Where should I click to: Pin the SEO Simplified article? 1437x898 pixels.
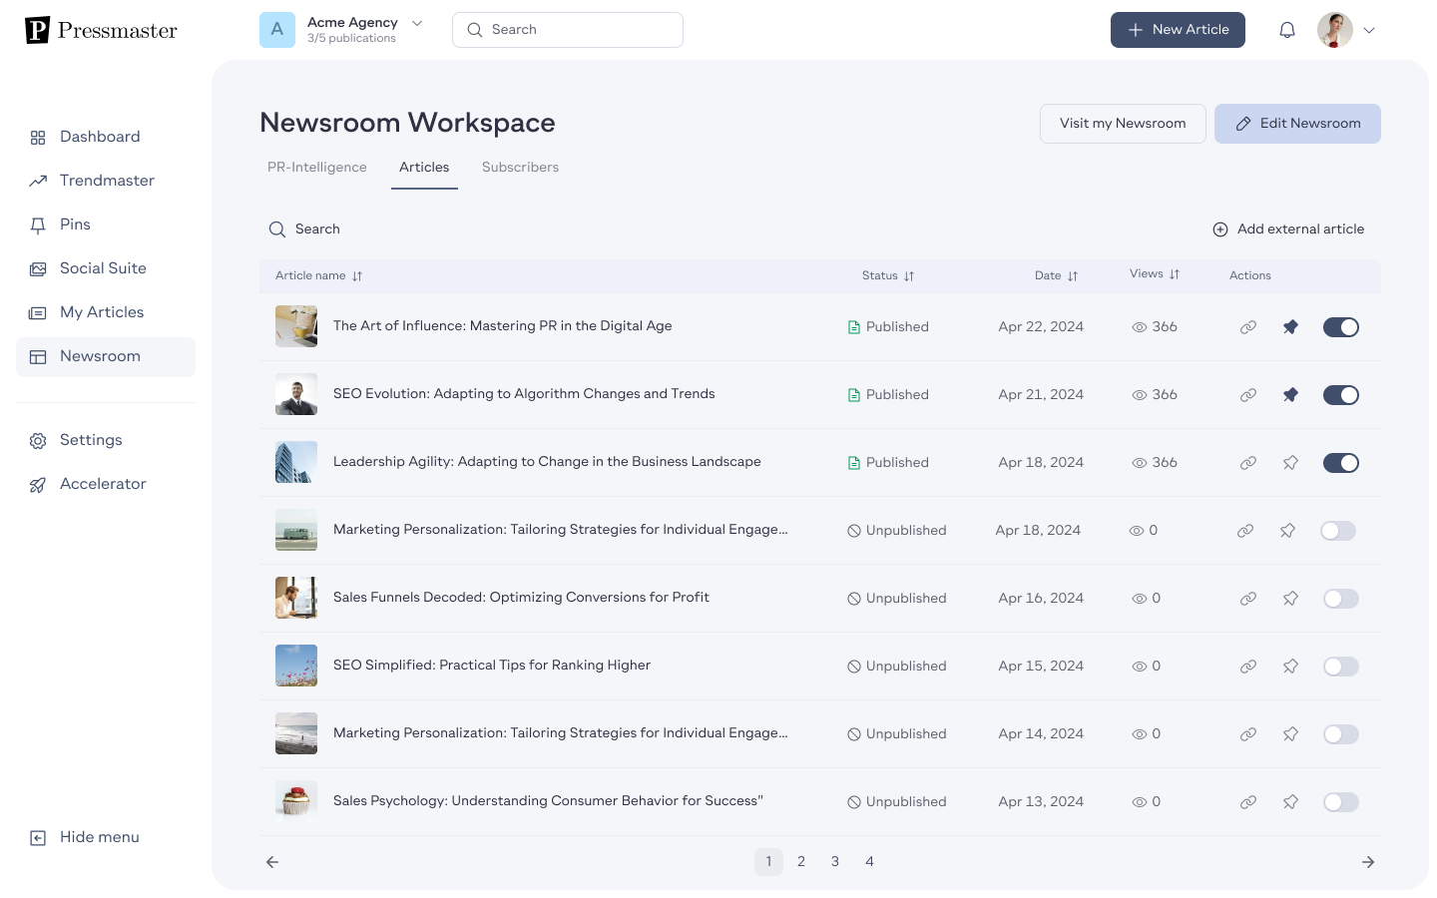point(1290,667)
